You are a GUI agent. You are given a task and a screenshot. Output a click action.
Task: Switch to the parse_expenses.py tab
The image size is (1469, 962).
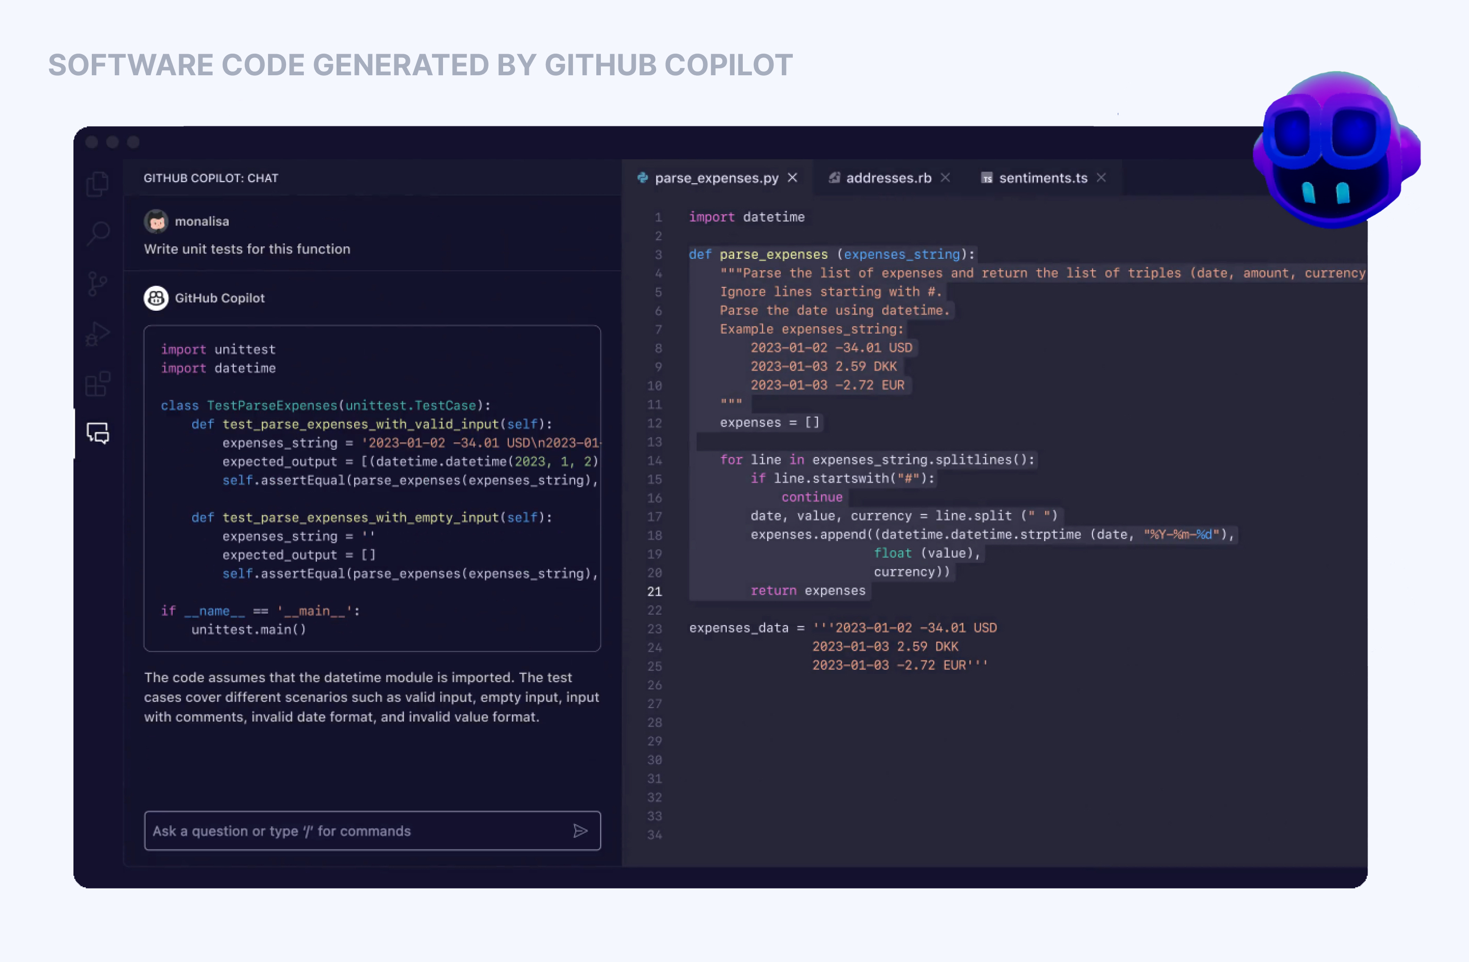point(717,178)
